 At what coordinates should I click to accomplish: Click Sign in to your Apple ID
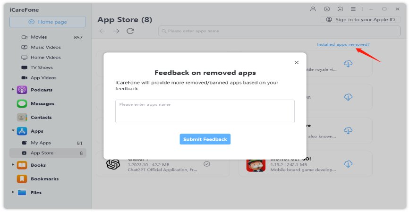coord(361,20)
